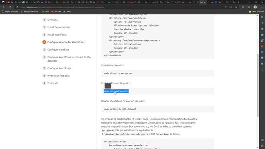The image size is (265, 149).
Task: Click the 'sudo a2ensite wordpress' code line
Action: pos(118,73)
